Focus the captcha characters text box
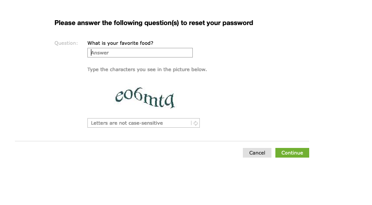This screenshot has width=372, height=205. coord(138,123)
